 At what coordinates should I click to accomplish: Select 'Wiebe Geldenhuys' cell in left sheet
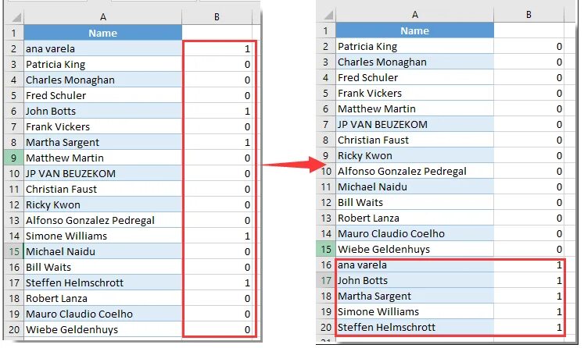point(102,329)
